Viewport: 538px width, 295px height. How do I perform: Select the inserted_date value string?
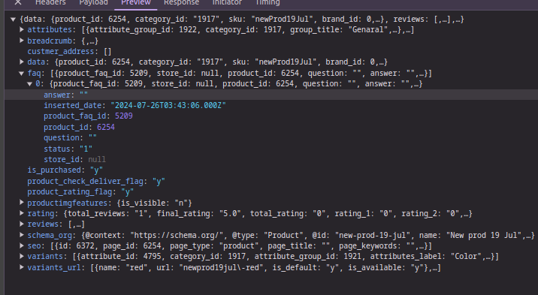coord(168,106)
